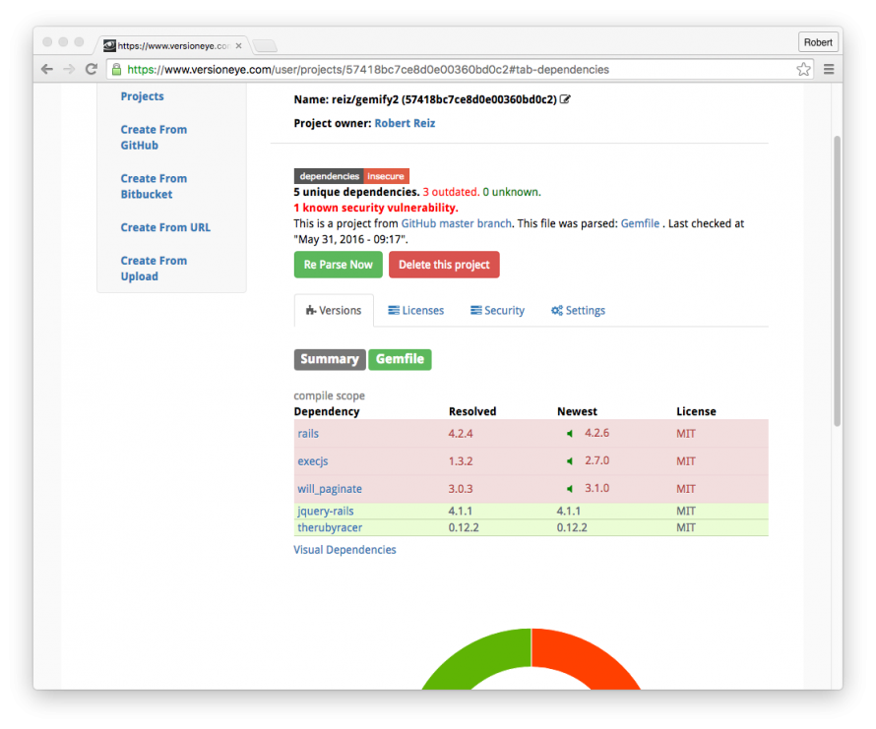Viewport: 876px width, 729px height.
Task: Switch to the Licenses tab
Action: click(415, 311)
